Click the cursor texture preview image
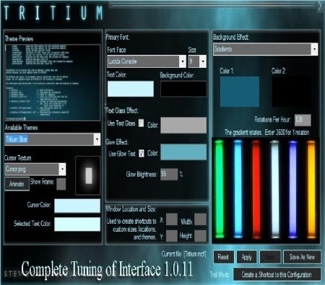The height and width of the screenshot is (285, 325). point(88,175)
